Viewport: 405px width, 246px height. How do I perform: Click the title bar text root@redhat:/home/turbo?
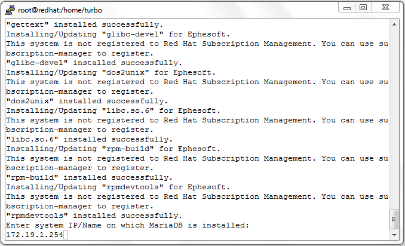pos(60,10)
